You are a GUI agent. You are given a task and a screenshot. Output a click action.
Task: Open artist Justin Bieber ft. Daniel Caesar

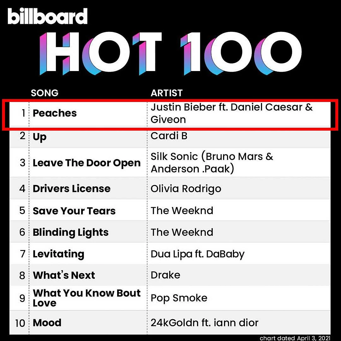click(x=232, y=113)
